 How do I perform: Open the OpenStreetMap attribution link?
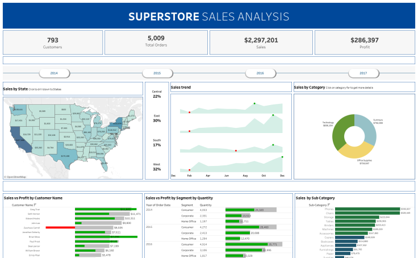tap(15, 177)
